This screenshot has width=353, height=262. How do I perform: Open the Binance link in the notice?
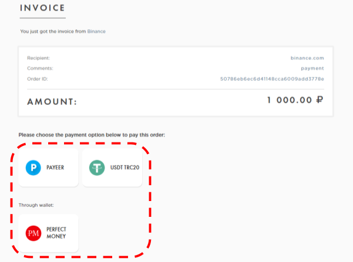click(x=96, y=31)
